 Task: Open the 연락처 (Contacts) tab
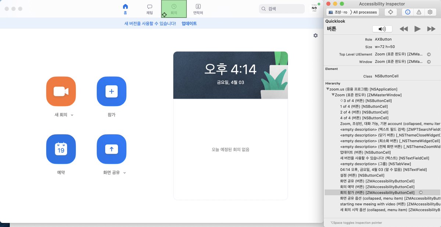[x=198, y=9]
